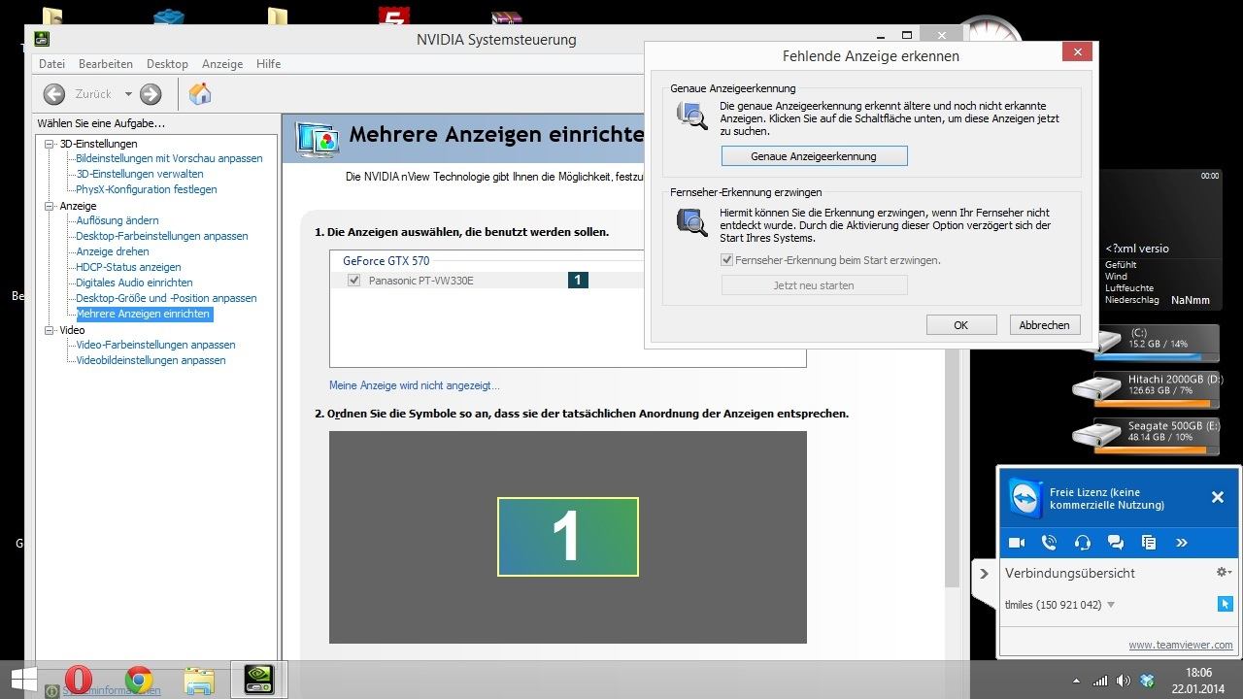
Task: Select Desktop-Größe und -Position anpassen
Action: [166, 298]
